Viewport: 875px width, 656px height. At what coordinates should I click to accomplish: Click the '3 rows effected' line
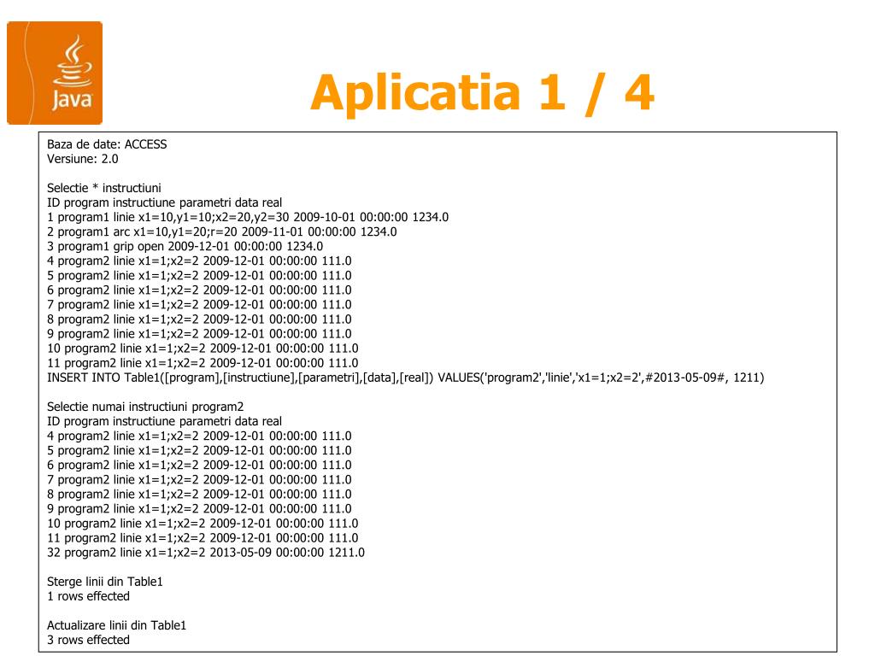[x=88, y=640]
